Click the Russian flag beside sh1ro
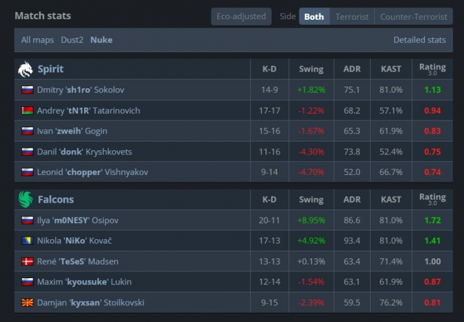The width and height of the screenshot is (464, 322). (x=27, y=90)
